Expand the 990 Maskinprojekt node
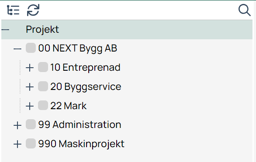The height and width of the screenshot is (162, 256). (17, 144)
